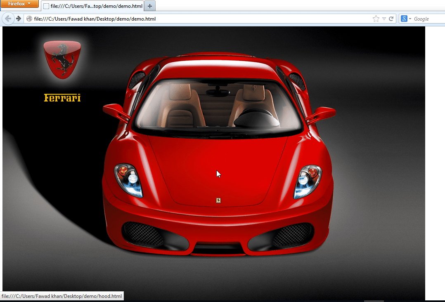The width and height of the screenshot is (445, 302).
Task: Show the URL history dropdown arrow
Action: pos(384,19)
